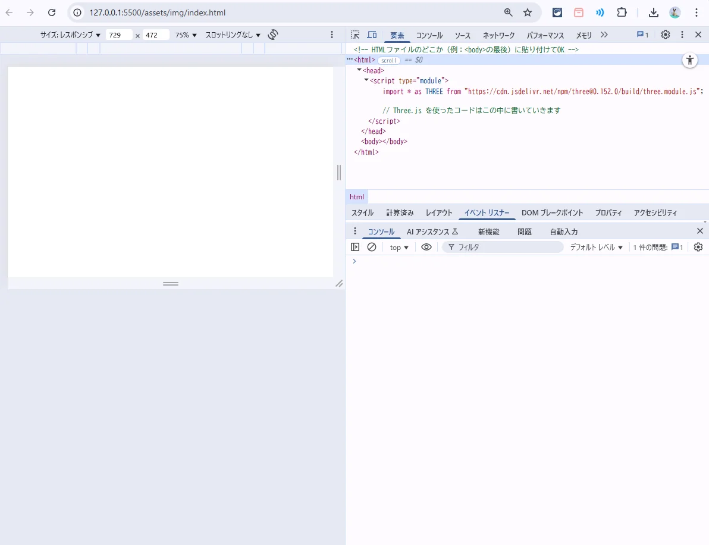
Task: Open console settings gear icon
Action: click(698, 247)
